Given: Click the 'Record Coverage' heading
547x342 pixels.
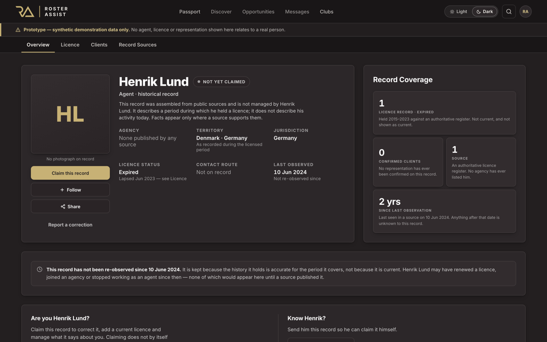Looking at the screenshot, I should 403,80.
